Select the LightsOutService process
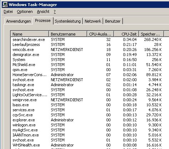Image resolution: width=169 pixels, height=149 pixels. [x=87, y=95]
